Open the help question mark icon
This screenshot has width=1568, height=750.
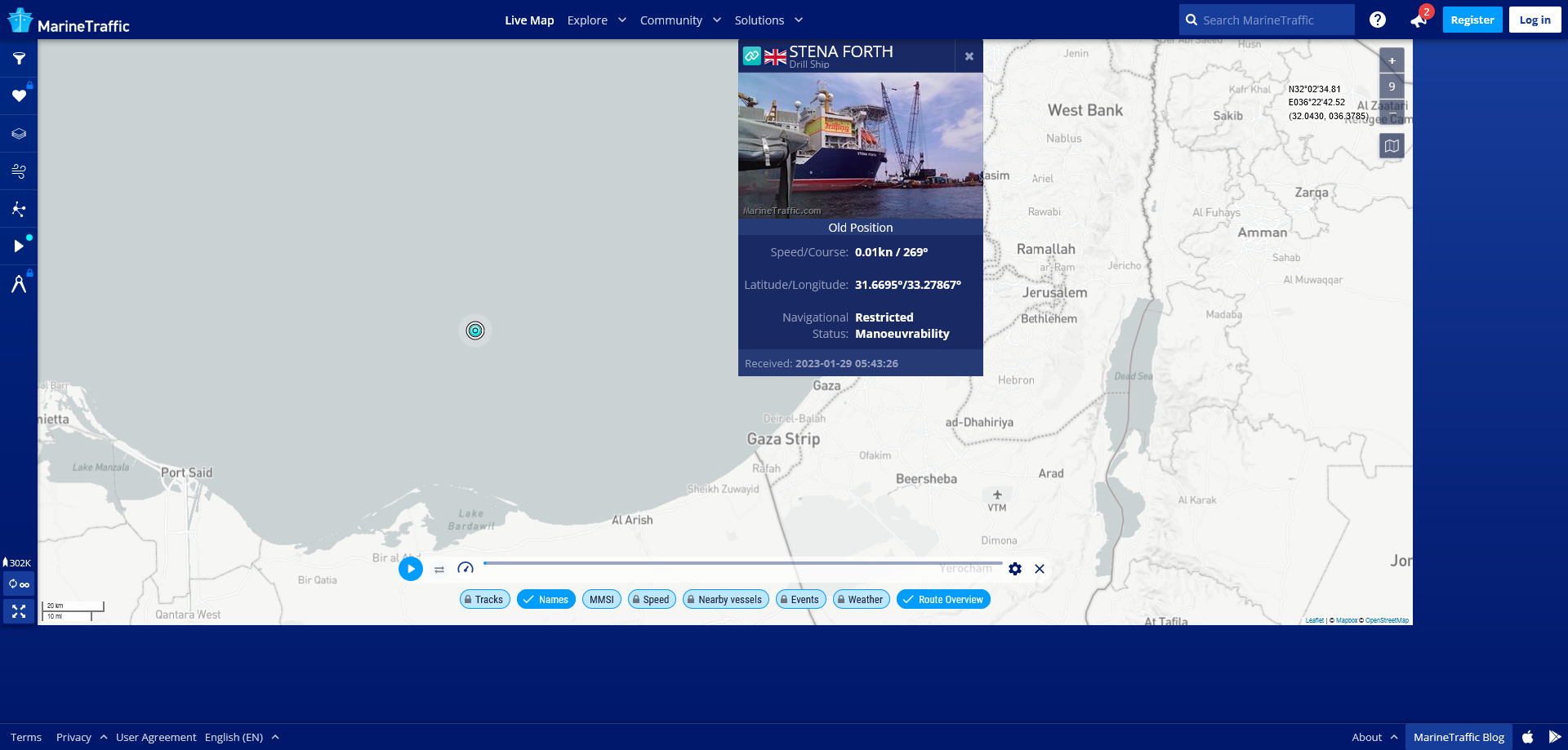click(x=1378, y=20)
